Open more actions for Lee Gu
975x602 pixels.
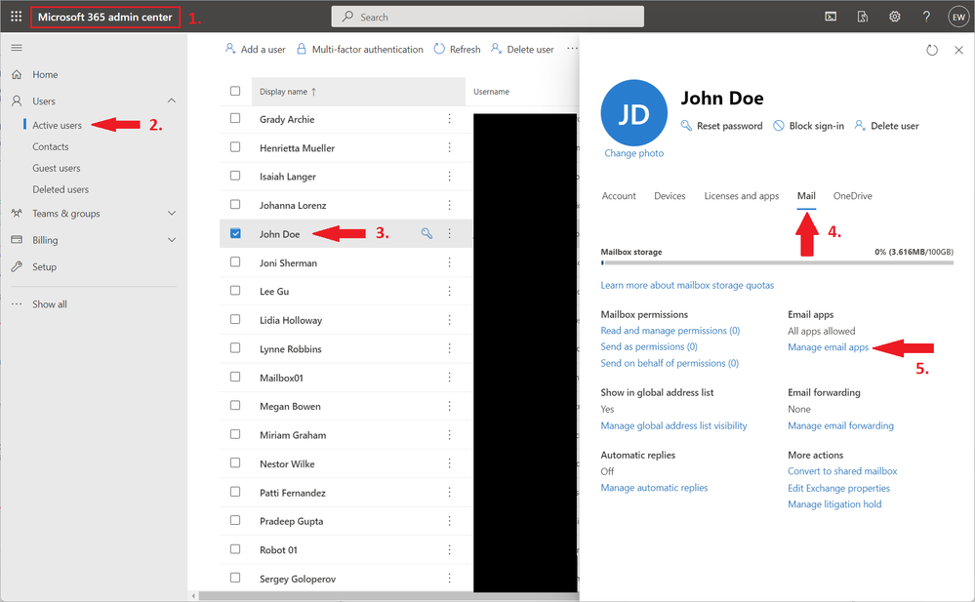(450, 291)
